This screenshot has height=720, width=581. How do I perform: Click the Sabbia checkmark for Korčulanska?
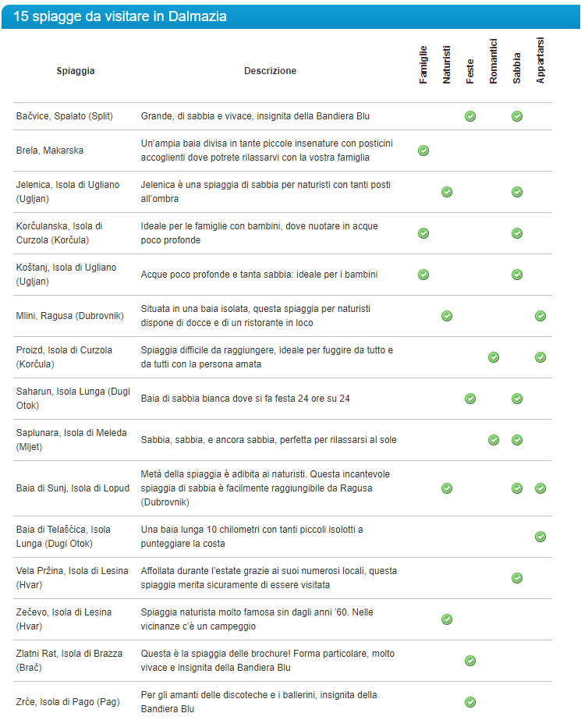click(x=517, y=233)
